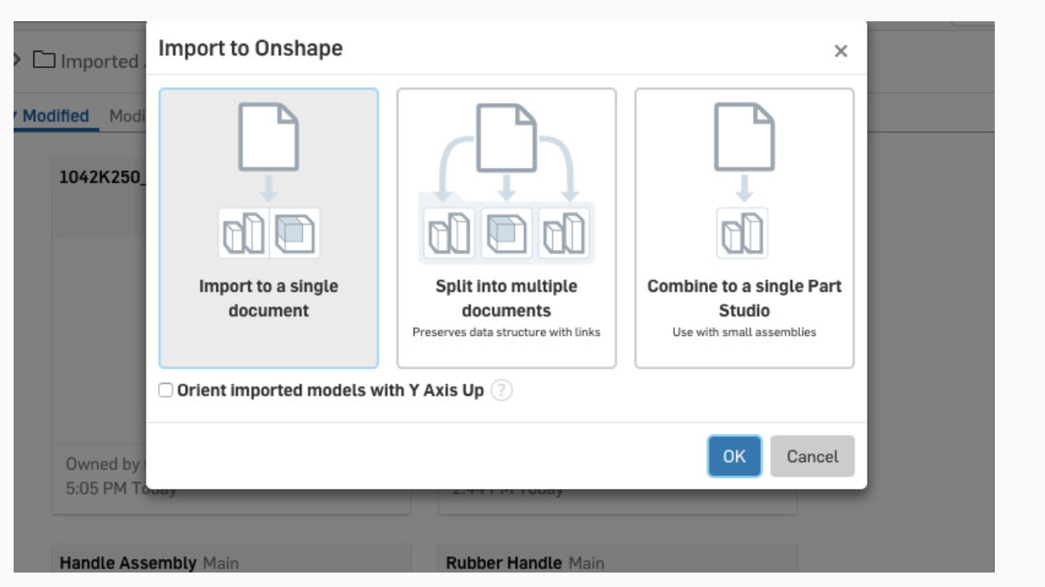Click the Imported folder icon in breadcrumb
This screenshot has height=587, width=1045.
[44, 60]
